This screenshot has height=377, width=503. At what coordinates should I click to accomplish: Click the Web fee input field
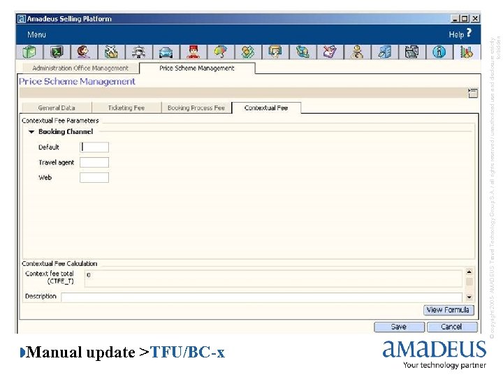(x=94, y=177)
